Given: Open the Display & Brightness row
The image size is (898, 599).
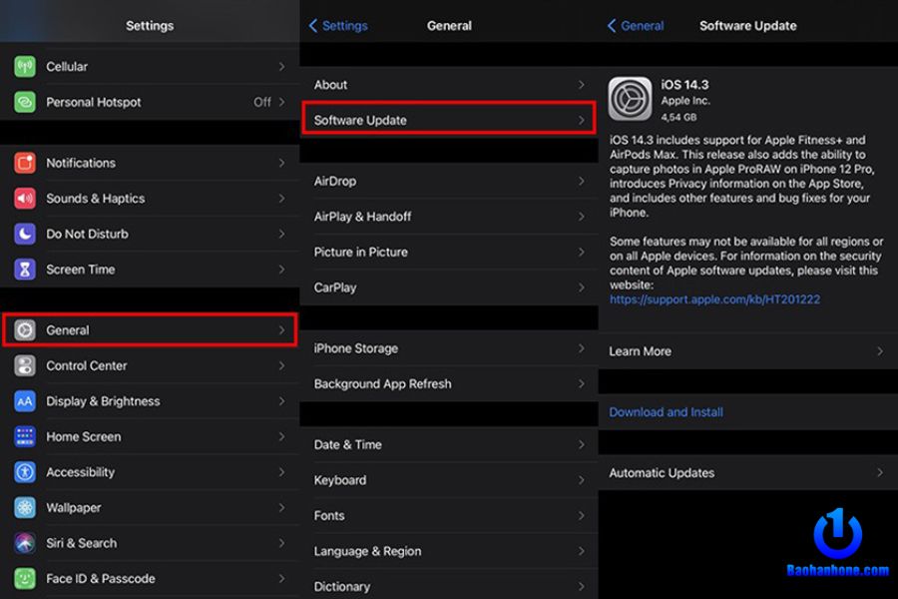Looking at the screenshot, I should 150,401.
